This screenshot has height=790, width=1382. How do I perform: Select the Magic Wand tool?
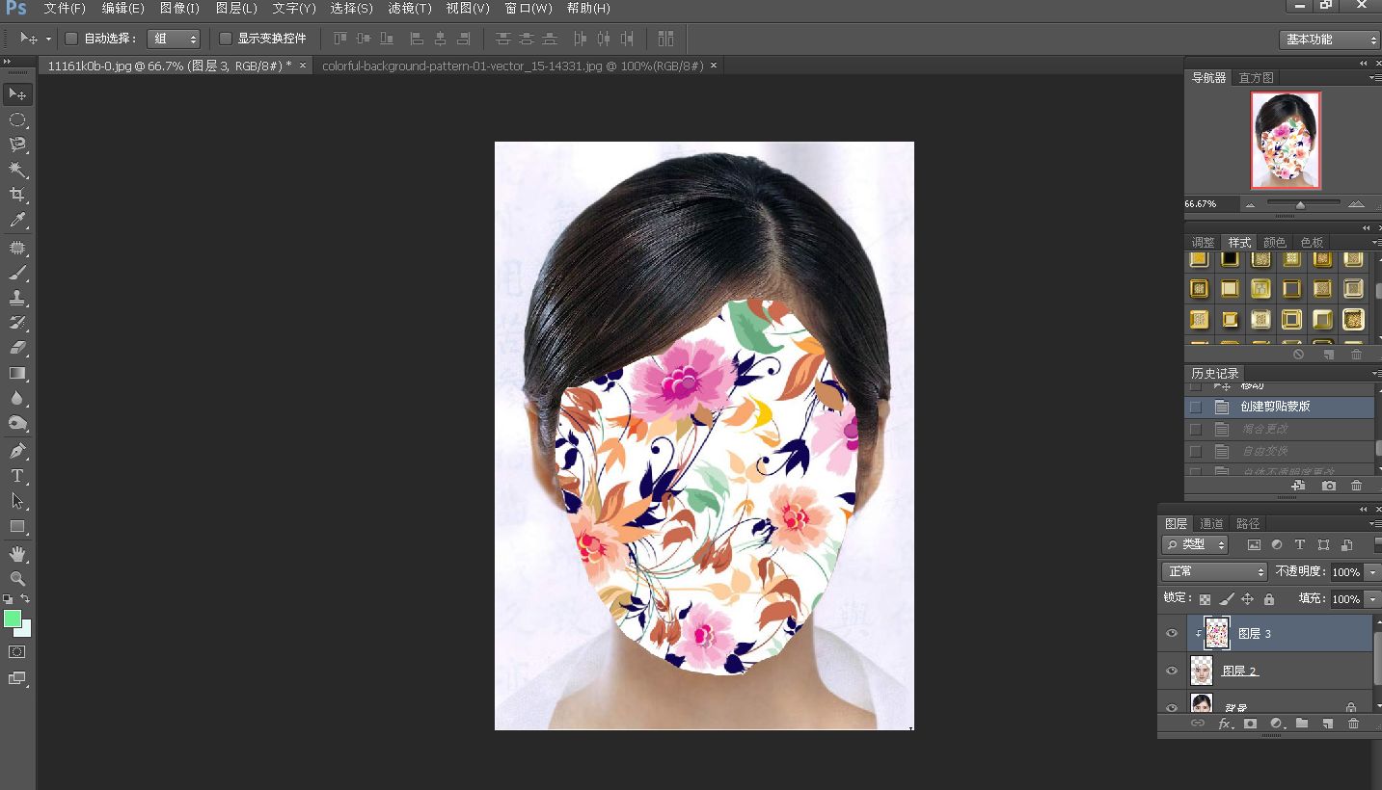(17, 170)
